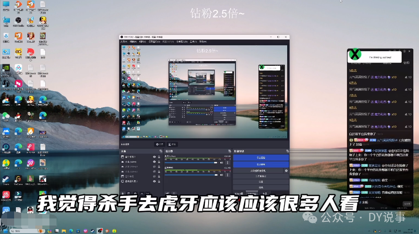
Task: Show the hidden 窗口采集 source
Action: click(154, 176)
